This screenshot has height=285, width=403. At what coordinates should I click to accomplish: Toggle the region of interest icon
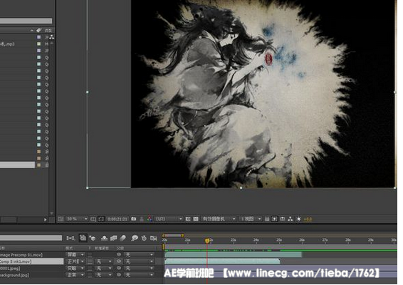[x=188, y=219]
